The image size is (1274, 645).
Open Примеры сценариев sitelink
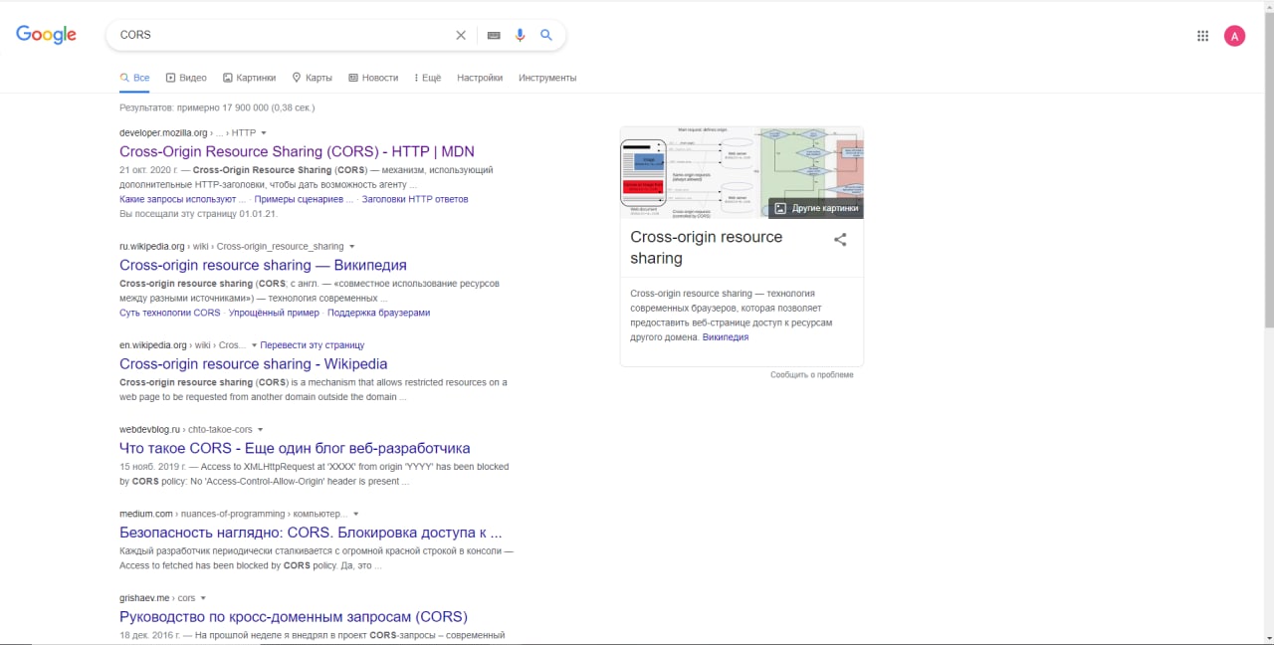304,199
